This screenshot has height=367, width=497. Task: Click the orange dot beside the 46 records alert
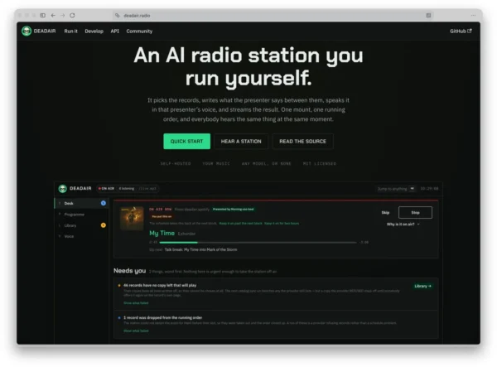pos(119,285)
